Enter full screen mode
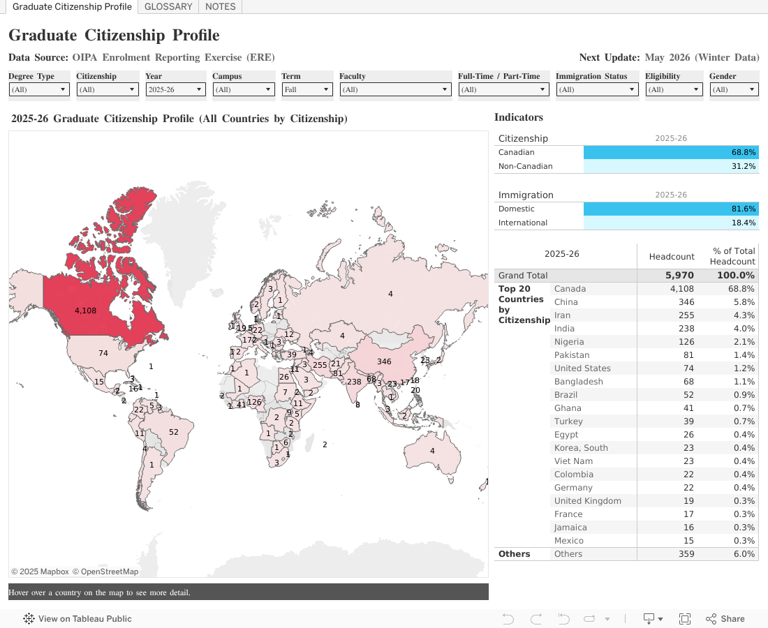The height and width of the screenshot is (628, 768). tap(685, 619)
